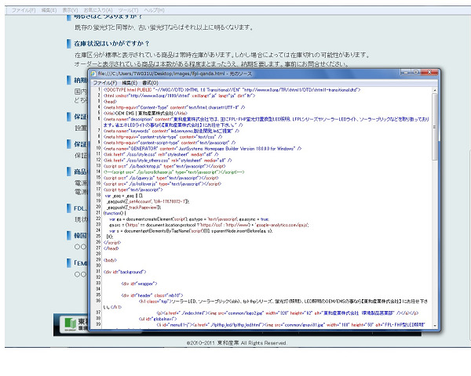
Task: Click the <body> tag on line 29
Action: tap(110, 260)
